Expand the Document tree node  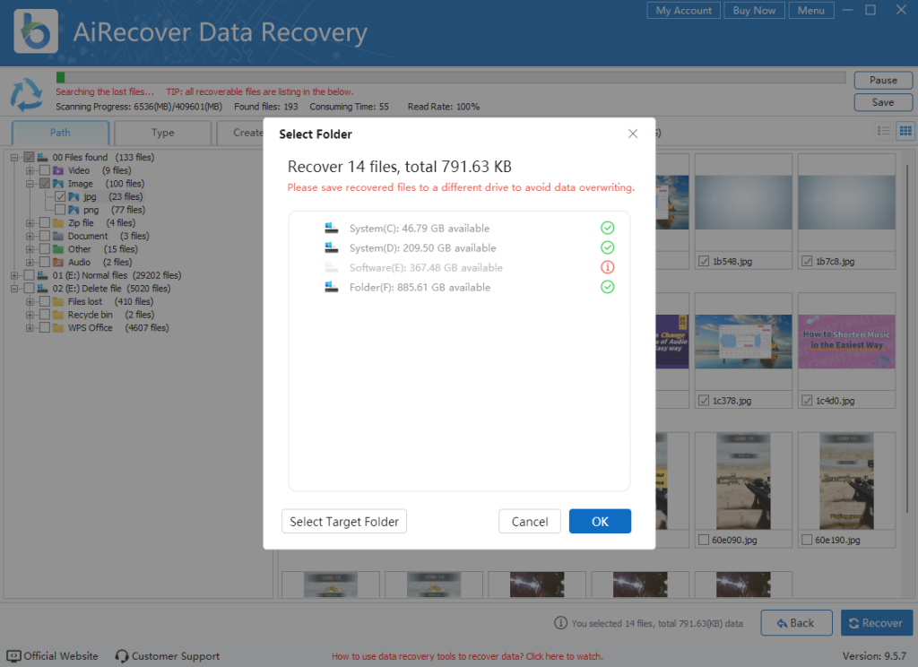click(x=30, y=236)
